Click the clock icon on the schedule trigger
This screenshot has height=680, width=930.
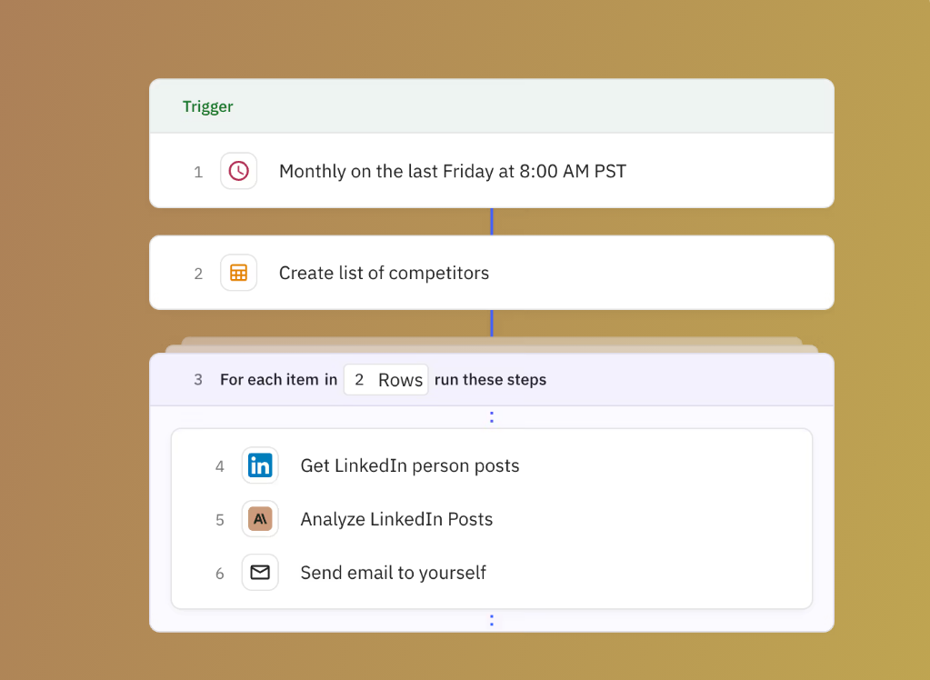[x=238, y=171]
